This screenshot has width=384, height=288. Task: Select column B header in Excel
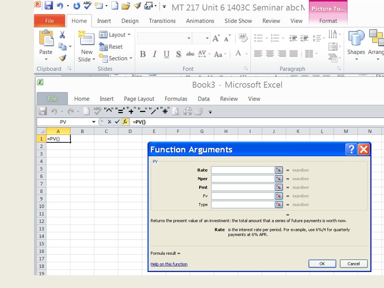click(82, 131)
